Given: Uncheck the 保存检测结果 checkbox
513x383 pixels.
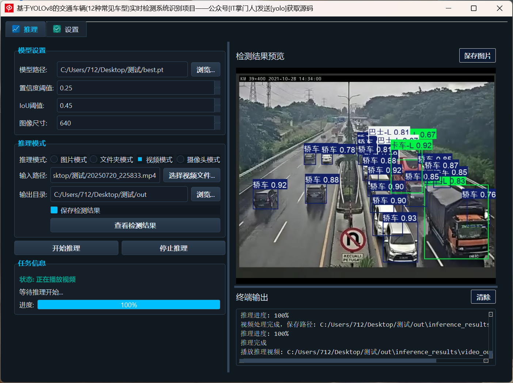Looking at the screenshot, I should click(x=54, y=210).
